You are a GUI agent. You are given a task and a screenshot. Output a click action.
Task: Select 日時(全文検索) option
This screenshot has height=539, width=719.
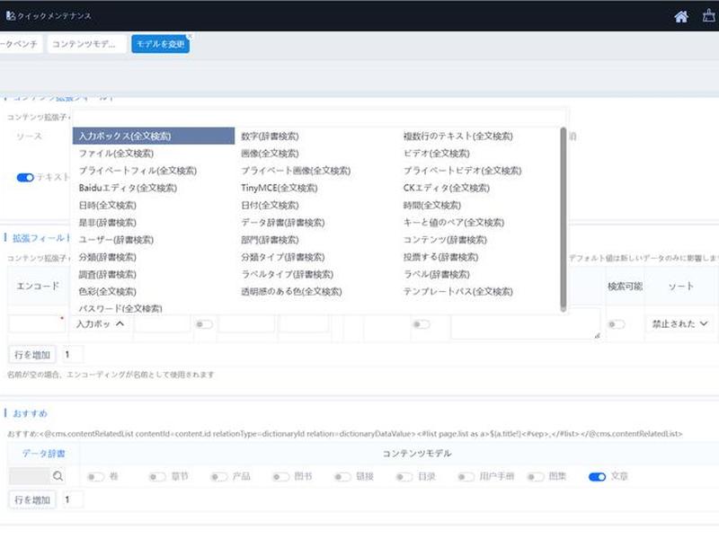107,206
